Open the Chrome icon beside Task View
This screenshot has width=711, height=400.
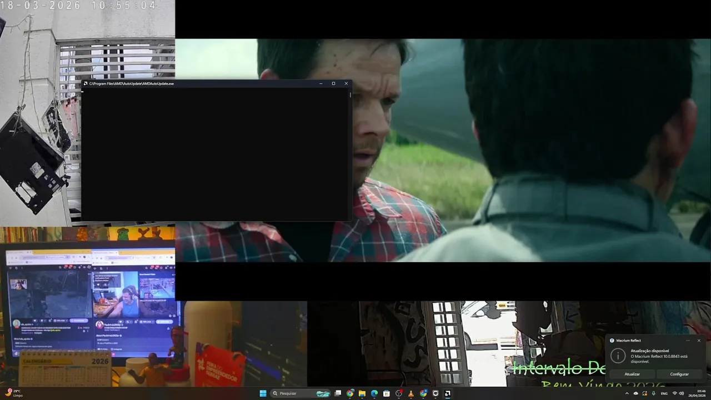tap(350, 393)
